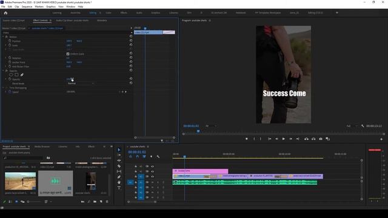388x218 pixels.
Task: Switch to the Color workspace
Action: click(109, 13)
